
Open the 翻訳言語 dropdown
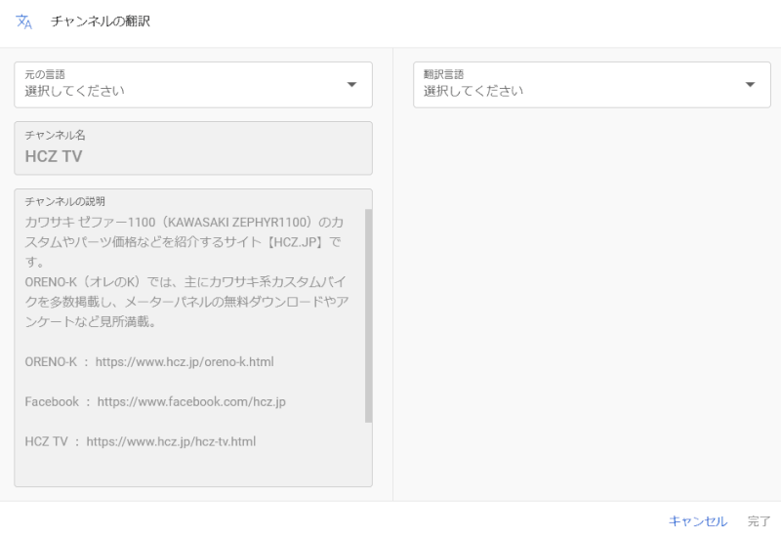click(592, 85)
